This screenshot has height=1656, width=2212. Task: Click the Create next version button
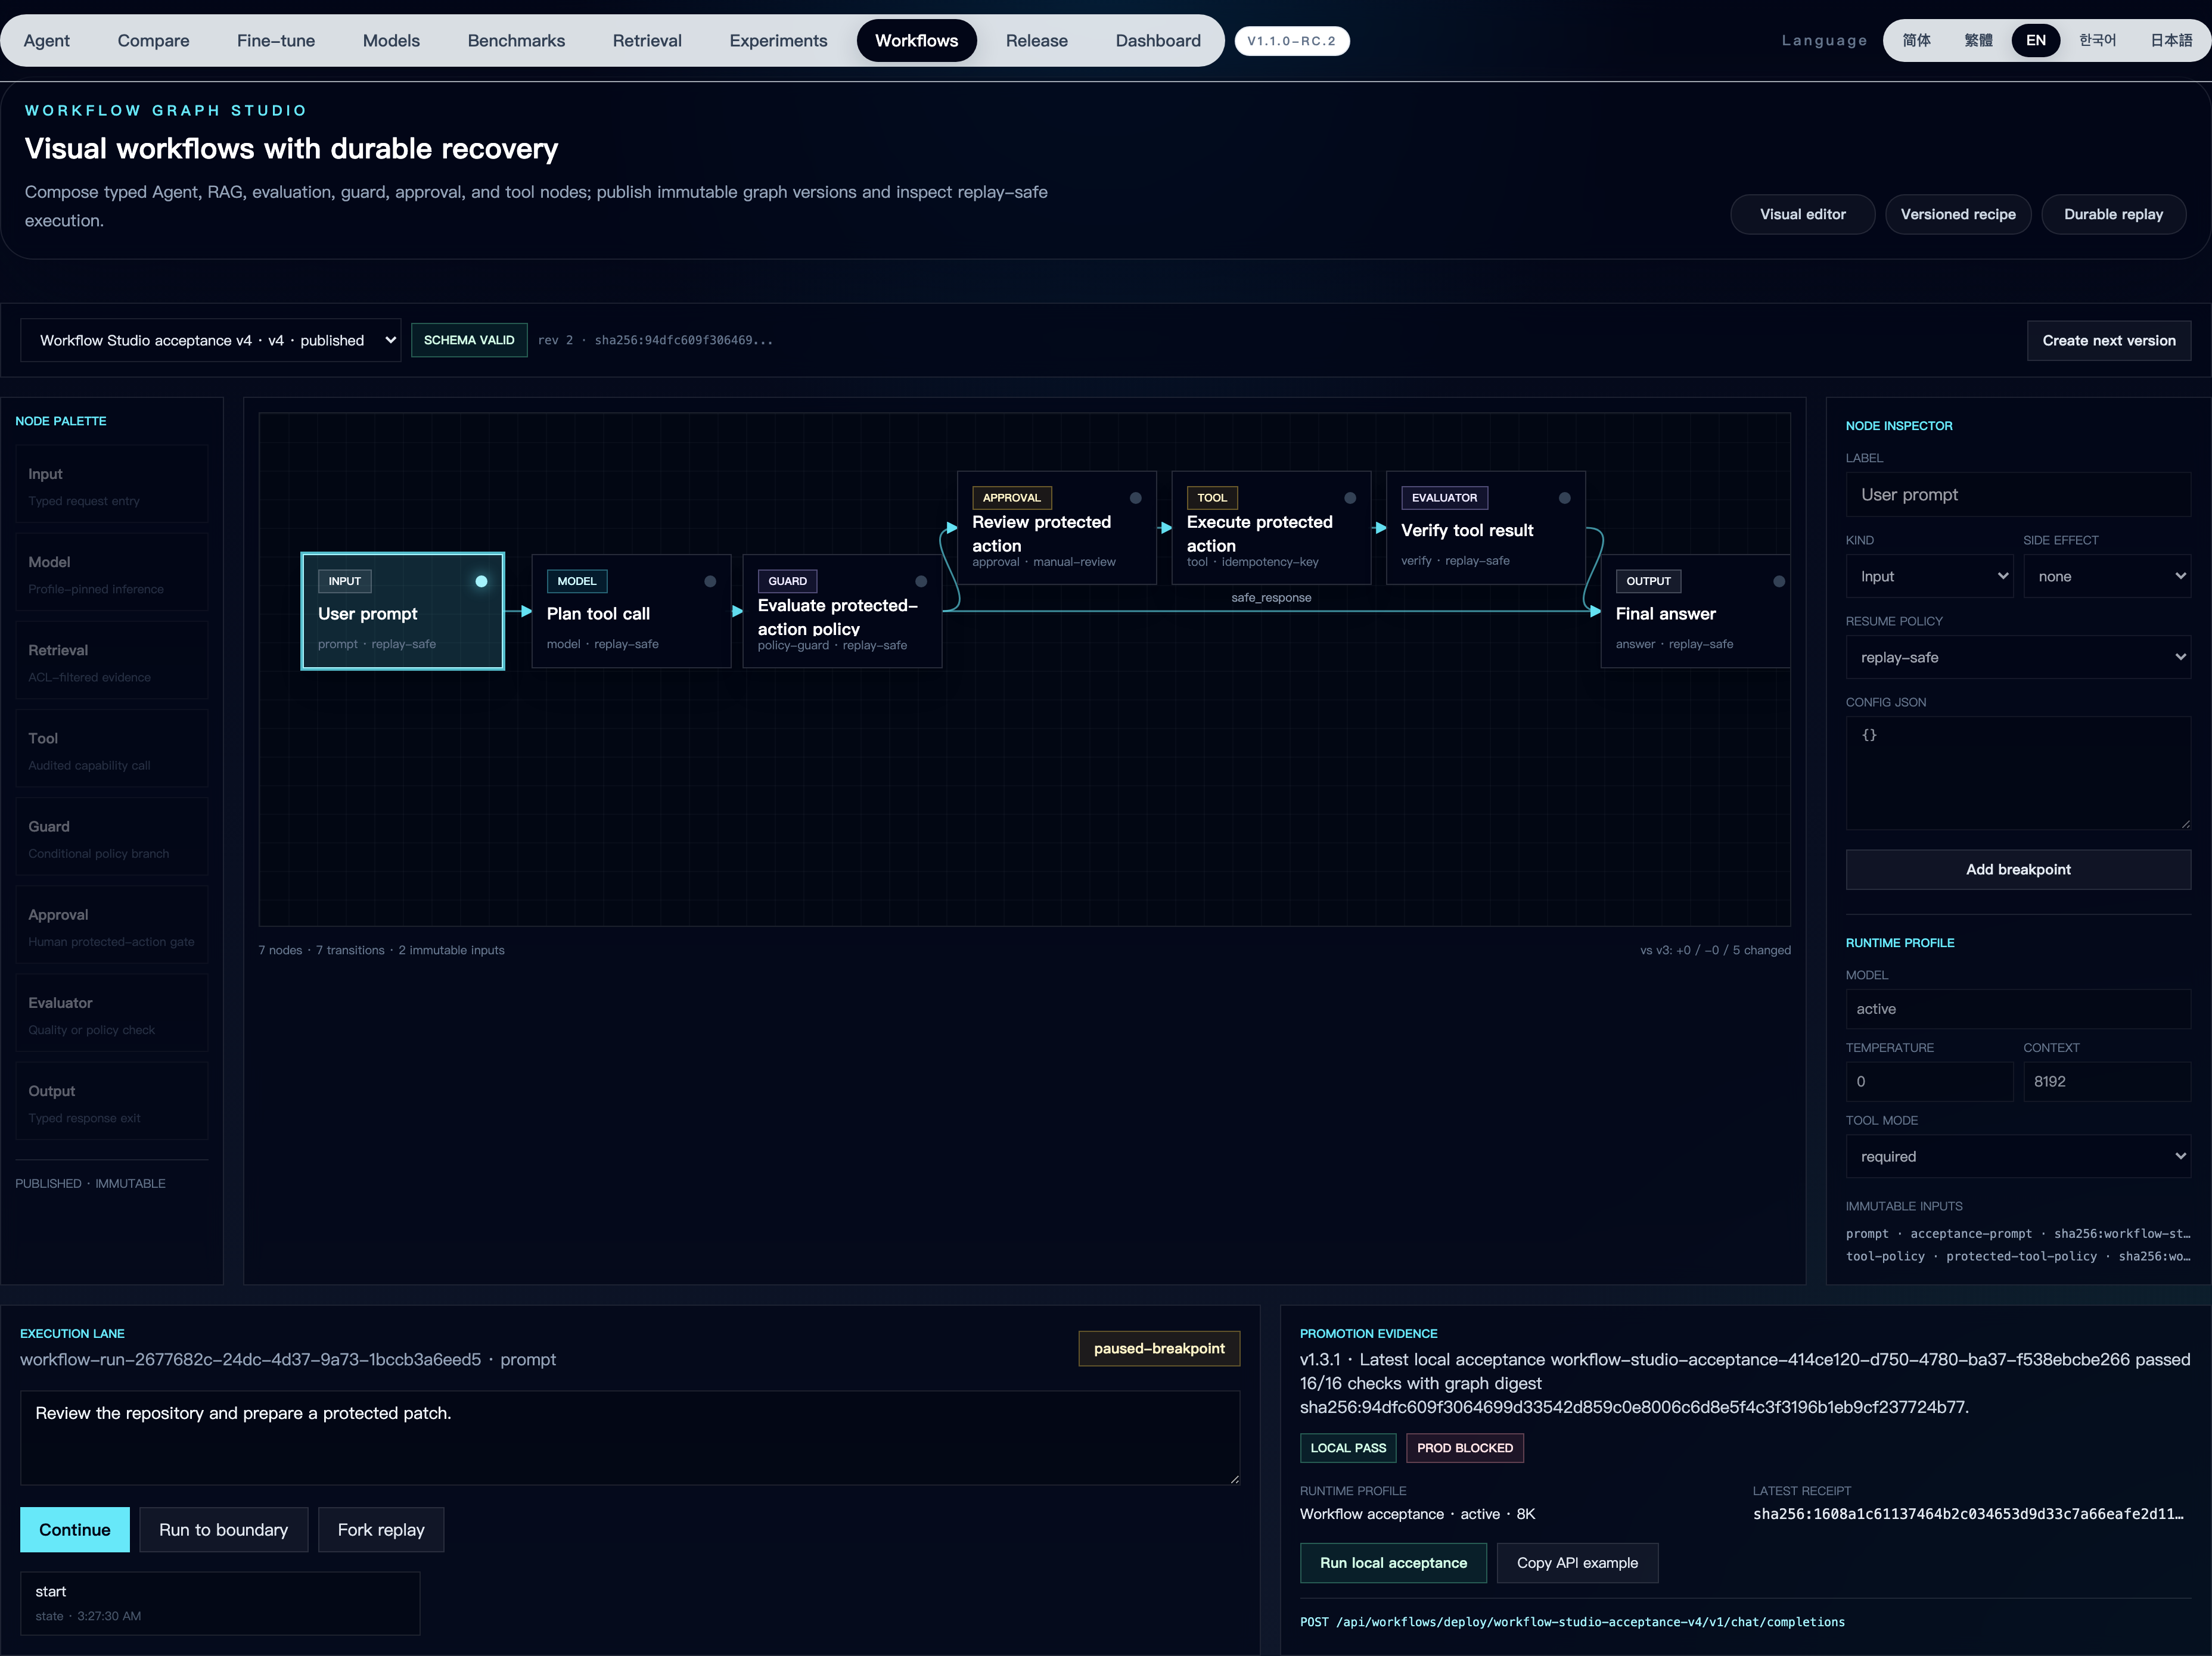[x=2108, y=341]
